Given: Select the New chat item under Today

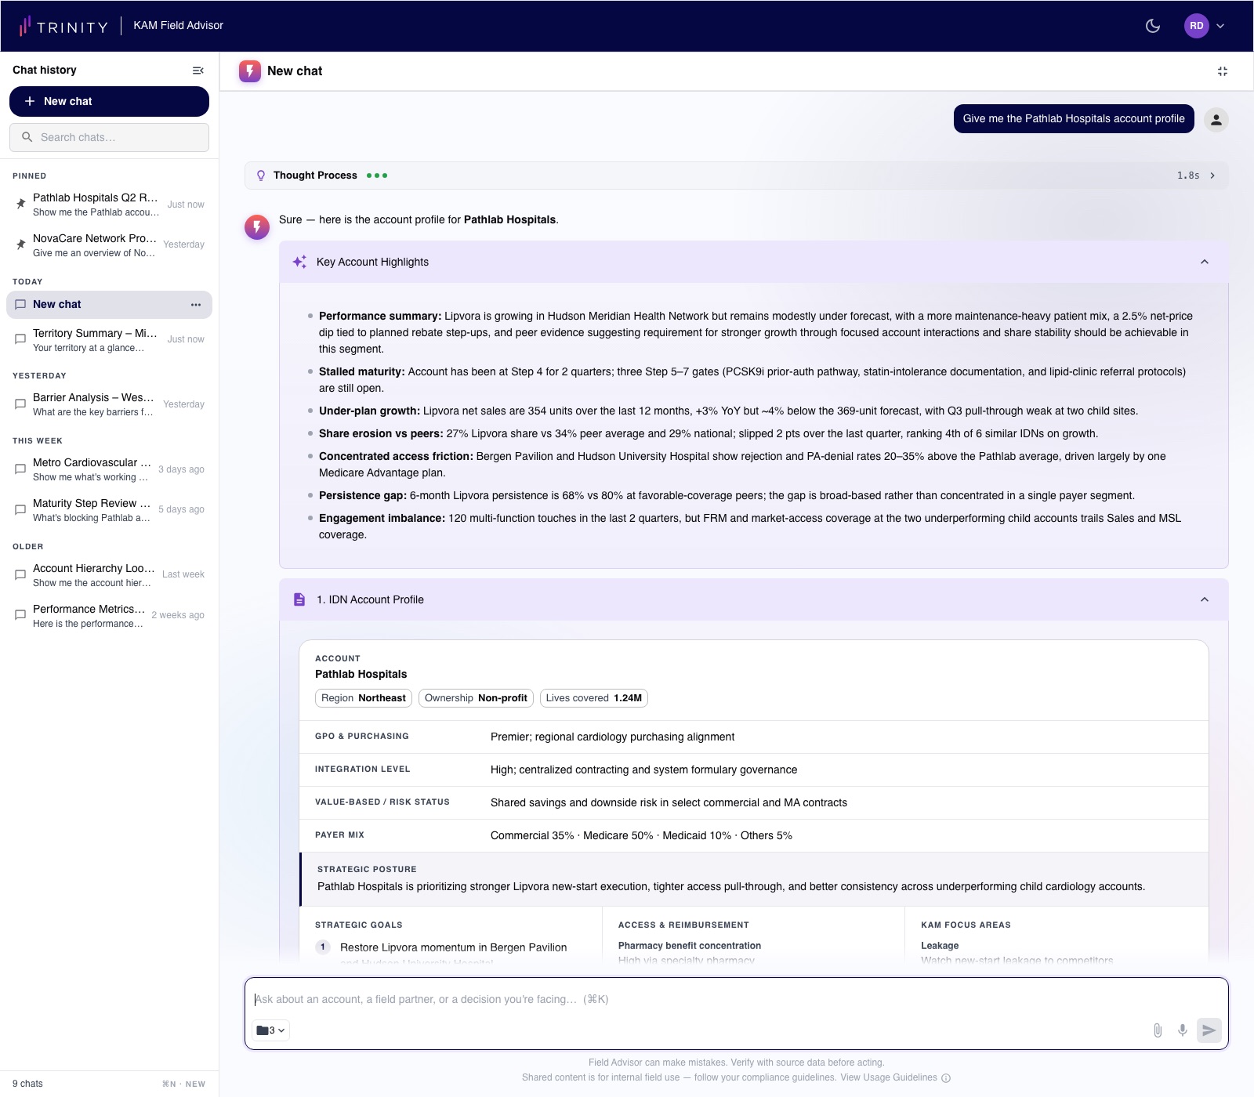Looking at the screenshot, I should pyautogui.click(x=109, y=305).
